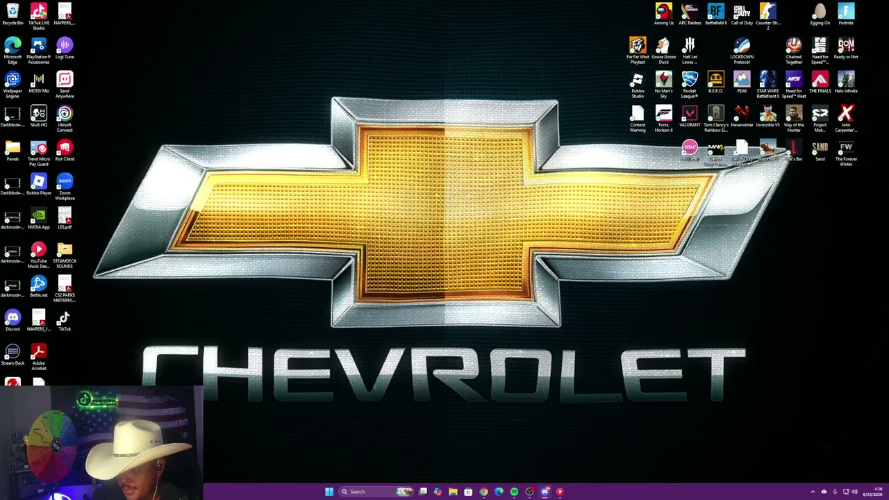Image resolution: width=889 pixels, height=500 pixels.
Task: Open VALORANT desktop shortcut
Action: click(x=690, y=116)
